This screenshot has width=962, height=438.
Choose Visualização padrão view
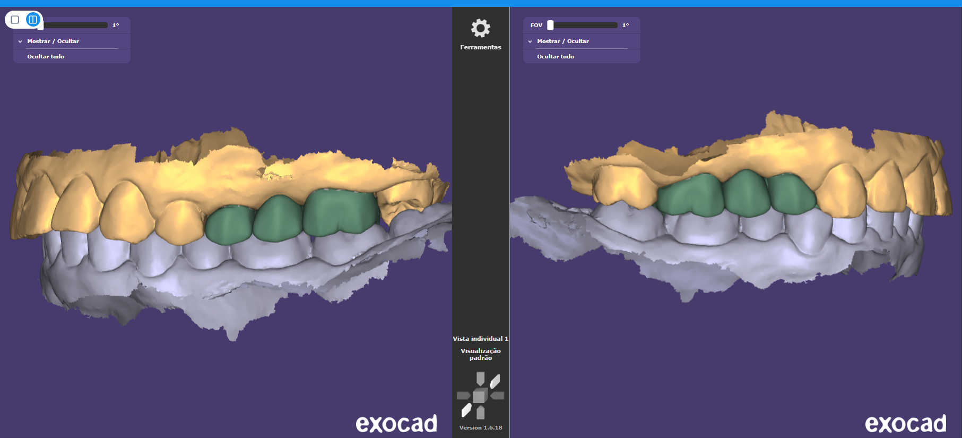480,354
